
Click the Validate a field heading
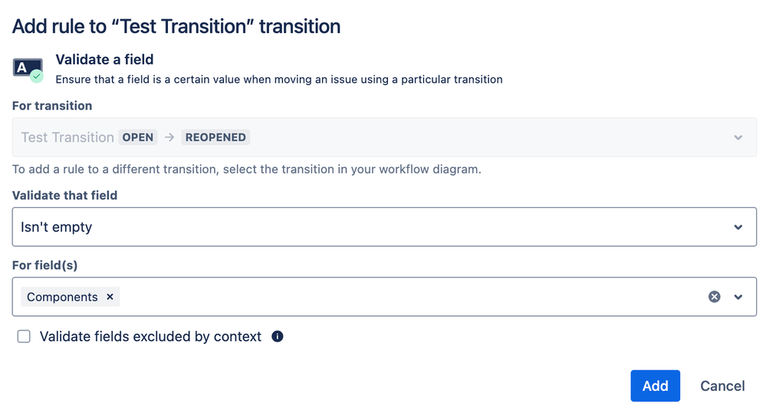[104, 60]
